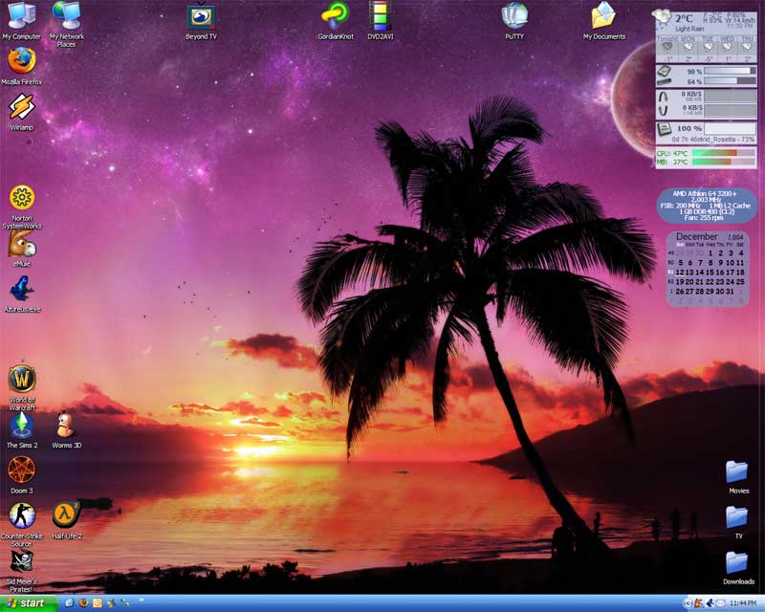
Task: Launch Worms 3D game shortcut
Action: [x=66, y=424]
